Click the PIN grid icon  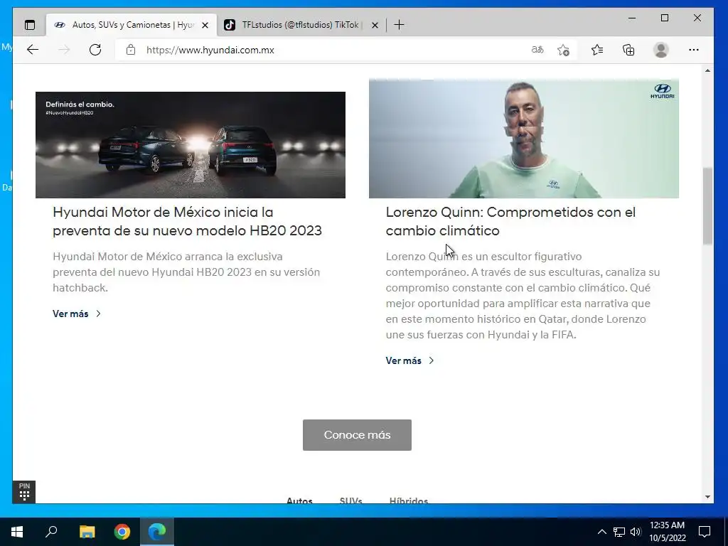[x=24, y=492]
